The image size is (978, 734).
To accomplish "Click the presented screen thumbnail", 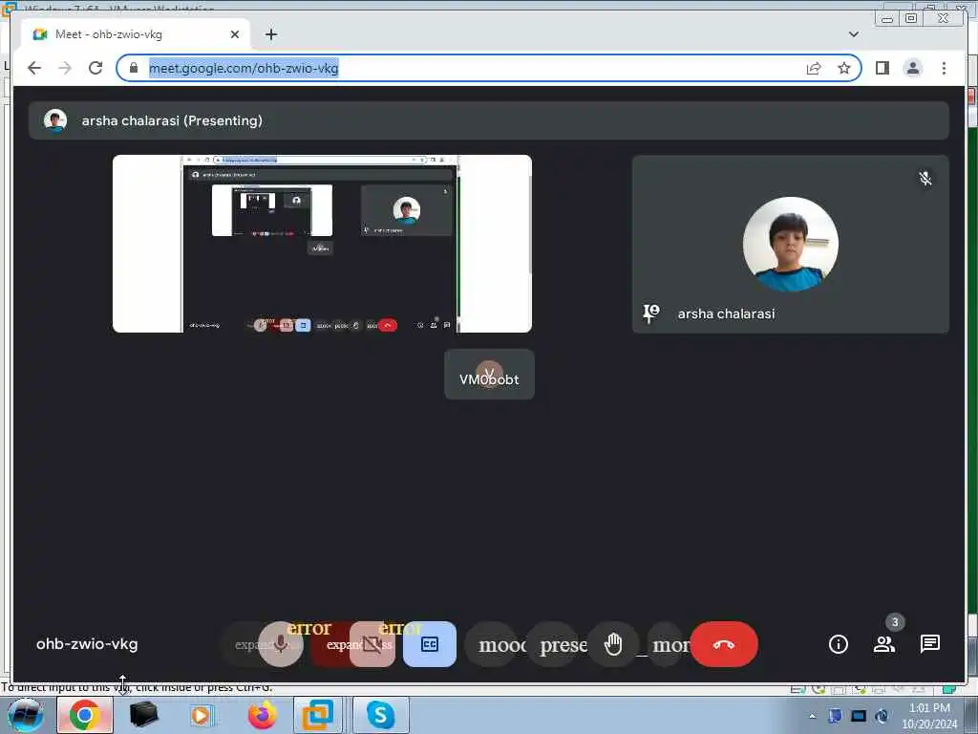I will [x=322, y=244].
